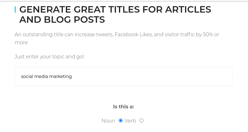Select the Verb radio button
This screenshot has width=248, height=132.
pos(141,121)
